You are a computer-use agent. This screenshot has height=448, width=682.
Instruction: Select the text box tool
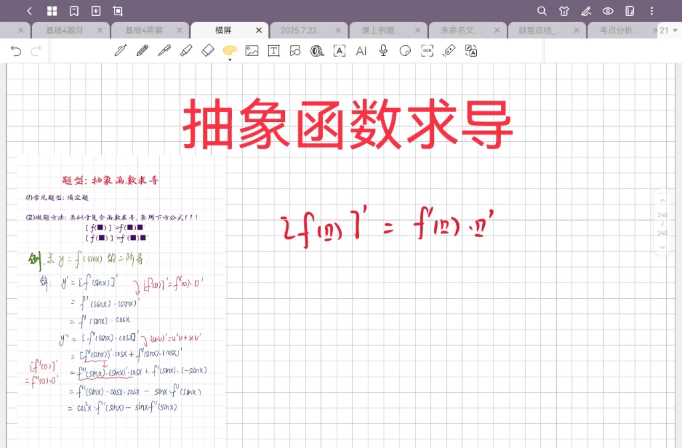coord(274,51)
